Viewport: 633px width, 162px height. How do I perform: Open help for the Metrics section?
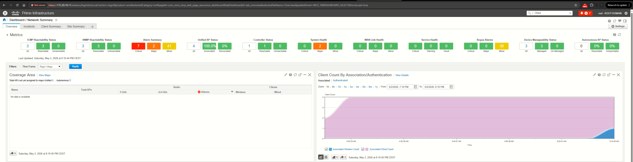[x=615, y=35]
